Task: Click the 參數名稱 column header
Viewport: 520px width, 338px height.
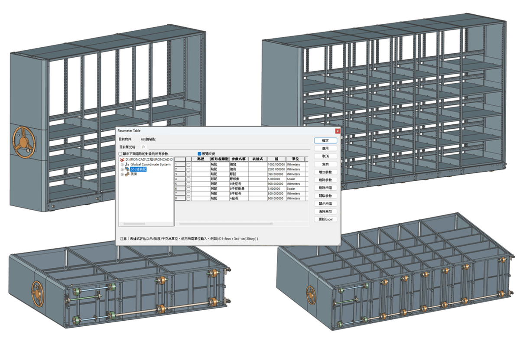Action: (238, 159)
